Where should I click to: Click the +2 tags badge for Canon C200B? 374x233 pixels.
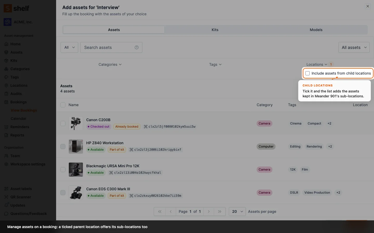point(329,123)
